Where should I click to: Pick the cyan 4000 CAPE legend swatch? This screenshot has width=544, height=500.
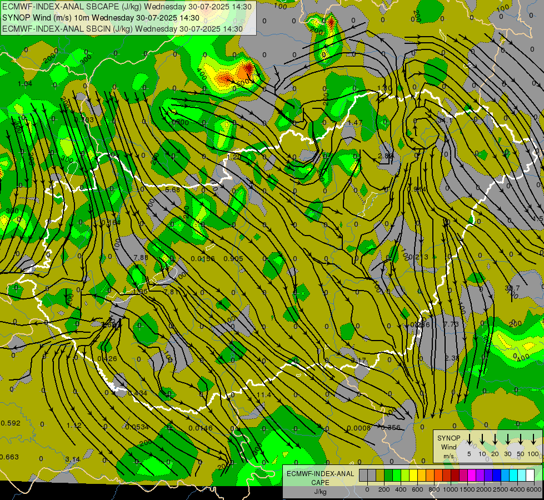(513, 476)
